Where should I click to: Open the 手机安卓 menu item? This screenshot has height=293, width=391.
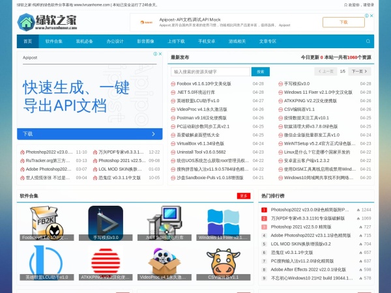(x=207, y=42)
